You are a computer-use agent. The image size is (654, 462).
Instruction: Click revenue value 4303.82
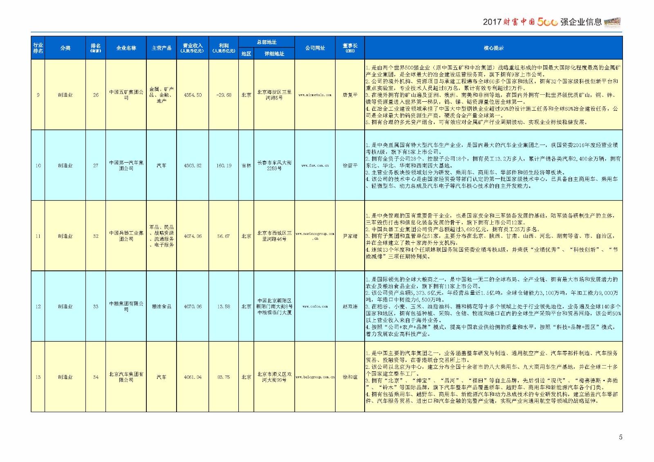[193, 165]
